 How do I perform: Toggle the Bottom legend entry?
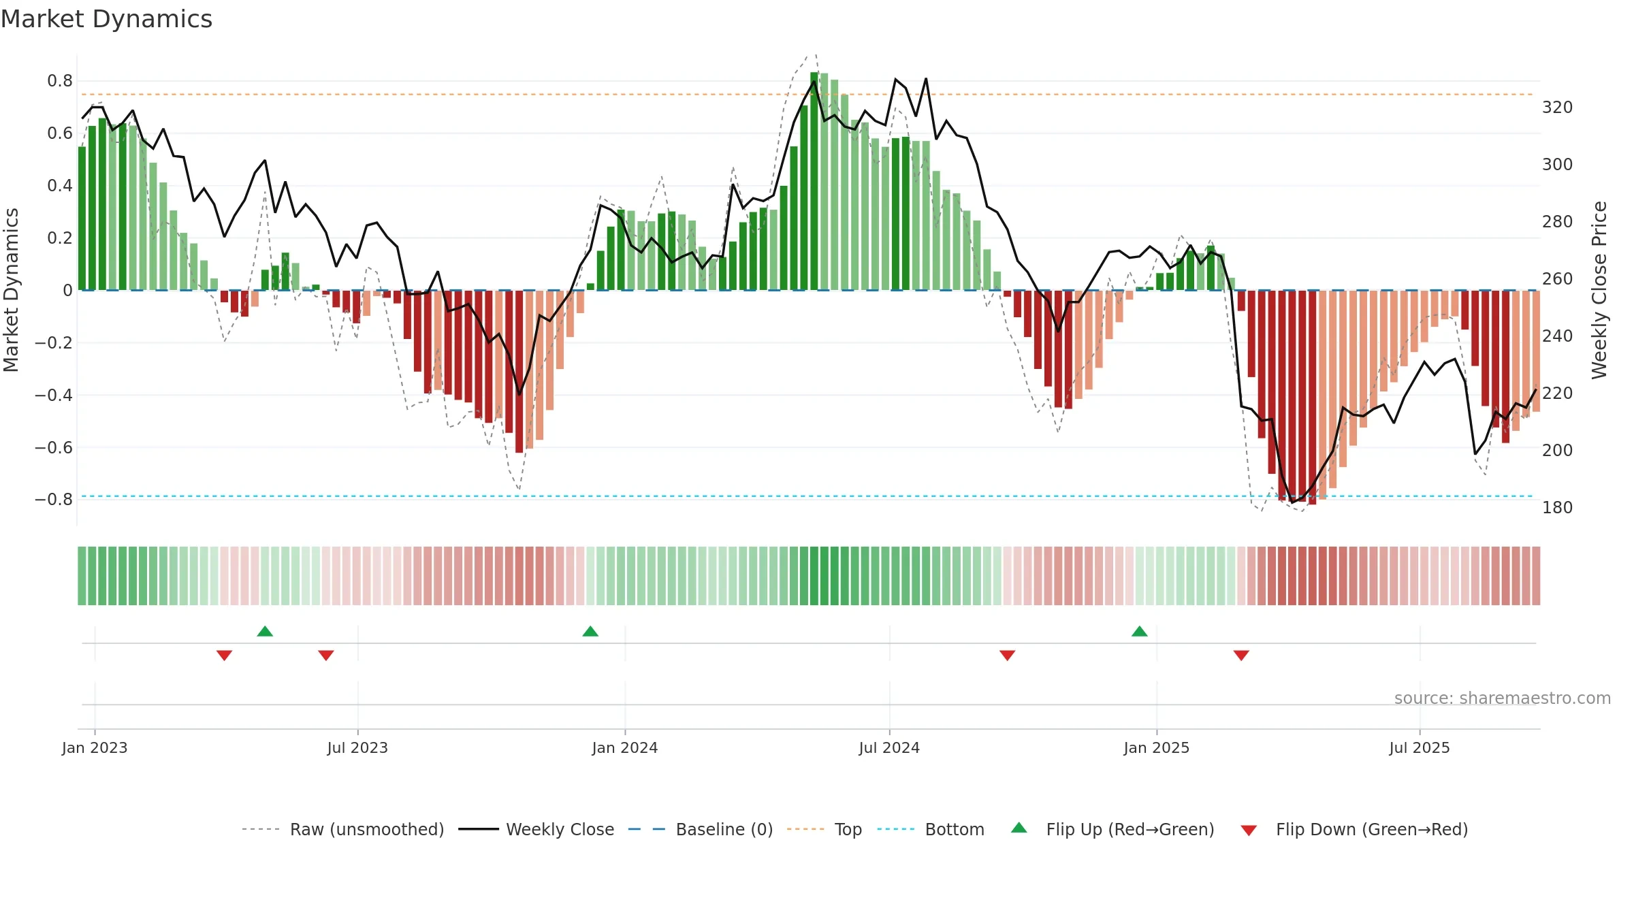[931, 829]
